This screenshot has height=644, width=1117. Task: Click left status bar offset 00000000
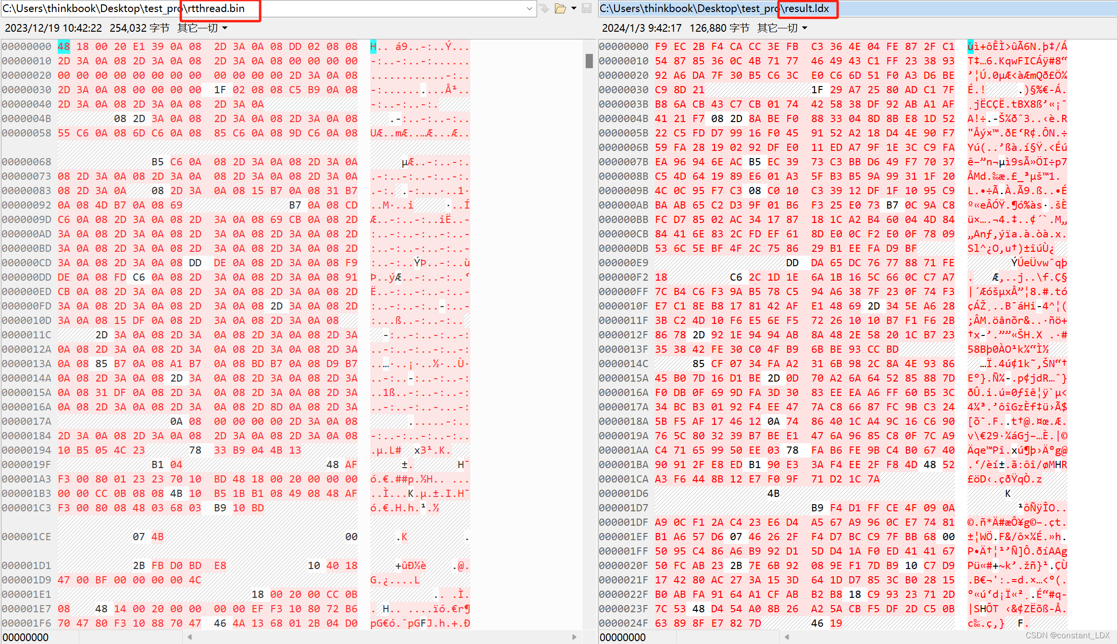[26, 637]
